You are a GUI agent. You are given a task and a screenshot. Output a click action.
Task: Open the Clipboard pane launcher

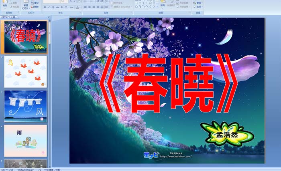tap(19, 12)
